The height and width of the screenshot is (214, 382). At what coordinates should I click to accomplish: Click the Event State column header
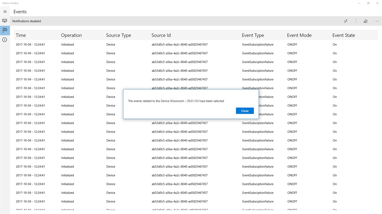343,35
